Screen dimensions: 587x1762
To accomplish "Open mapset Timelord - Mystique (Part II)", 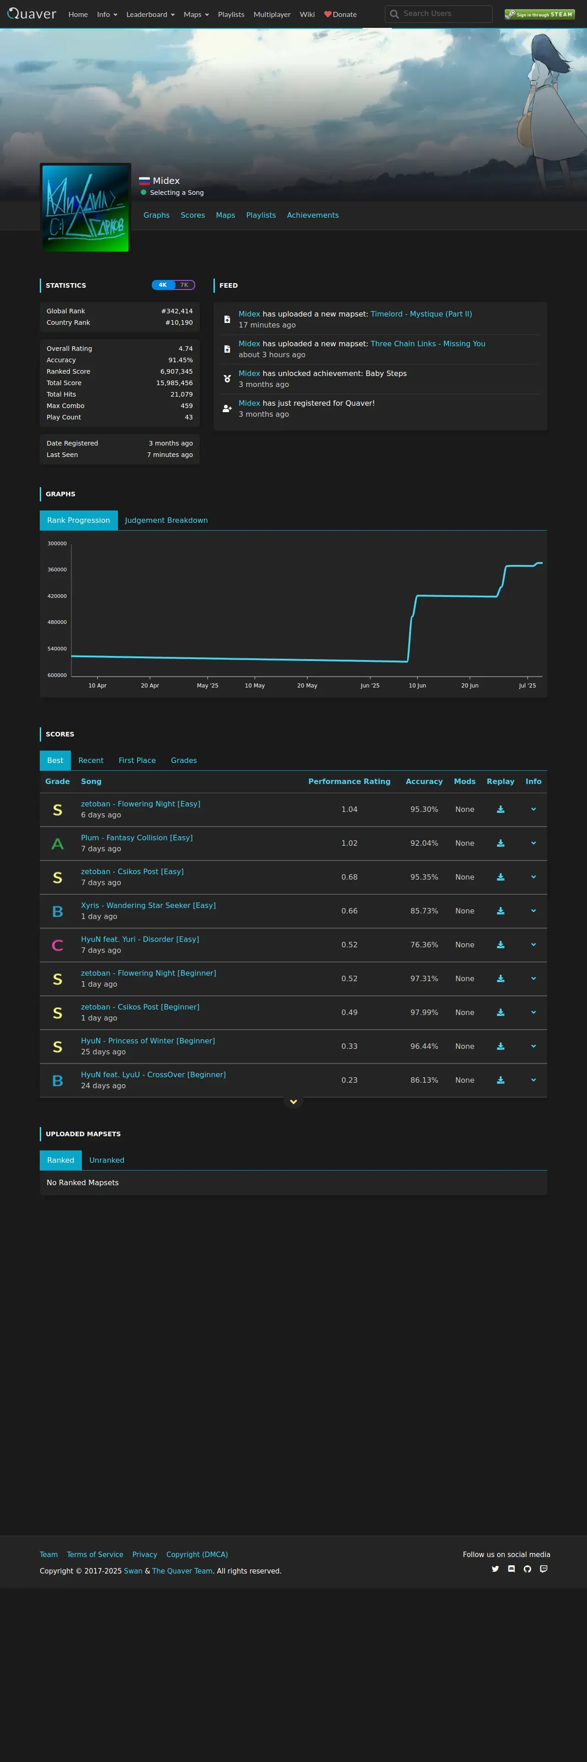I will pyautogui.click(x=421, y=314).
